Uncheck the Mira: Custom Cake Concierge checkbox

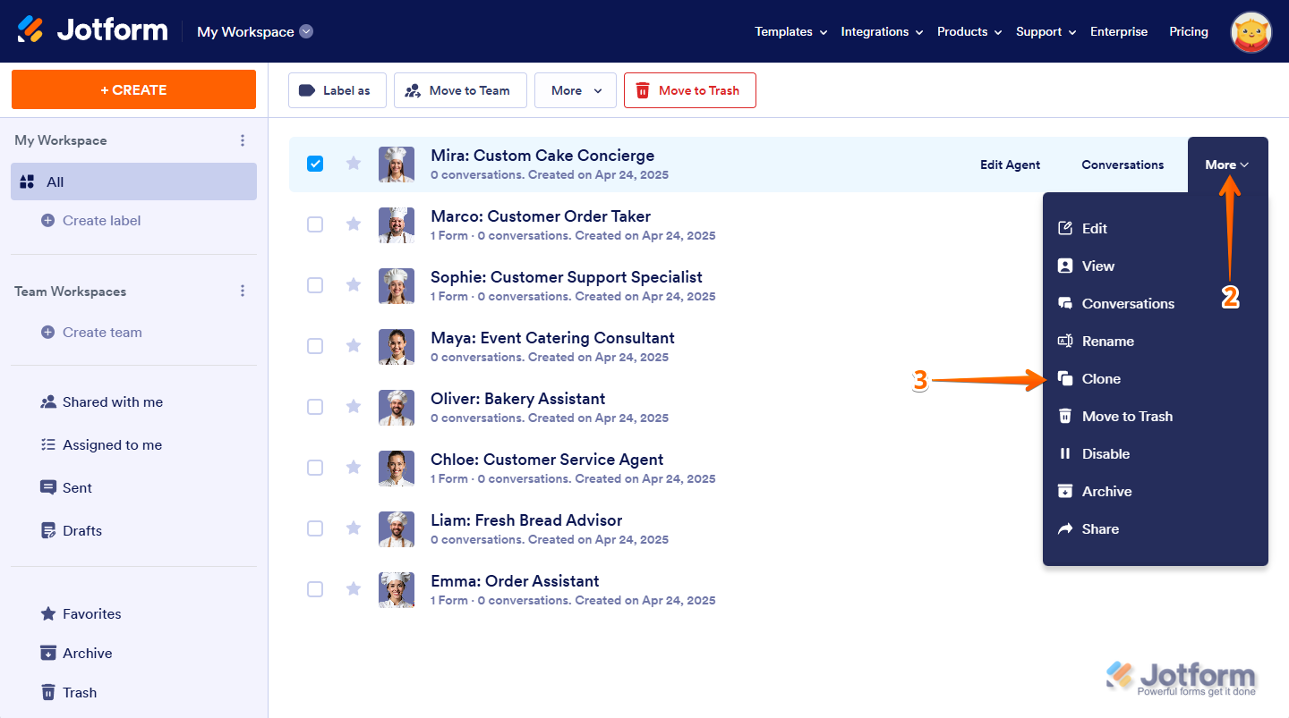(x=315, y=164)
